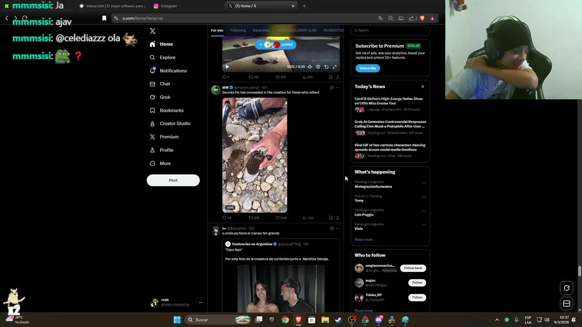View analytics of MW post

[x=308, y=218]
